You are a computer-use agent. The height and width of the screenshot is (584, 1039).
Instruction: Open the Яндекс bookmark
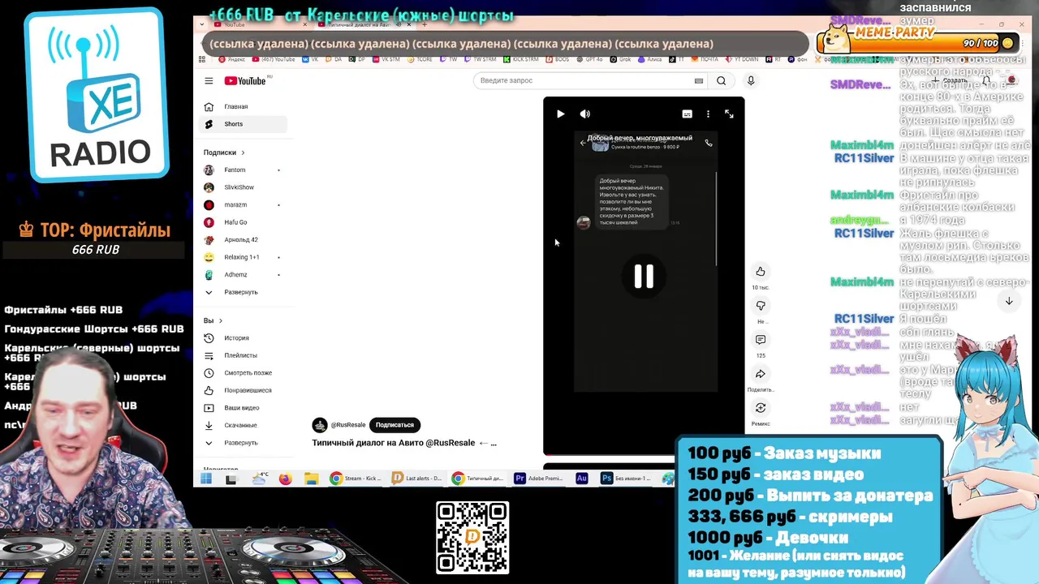[x=232, y=59]
